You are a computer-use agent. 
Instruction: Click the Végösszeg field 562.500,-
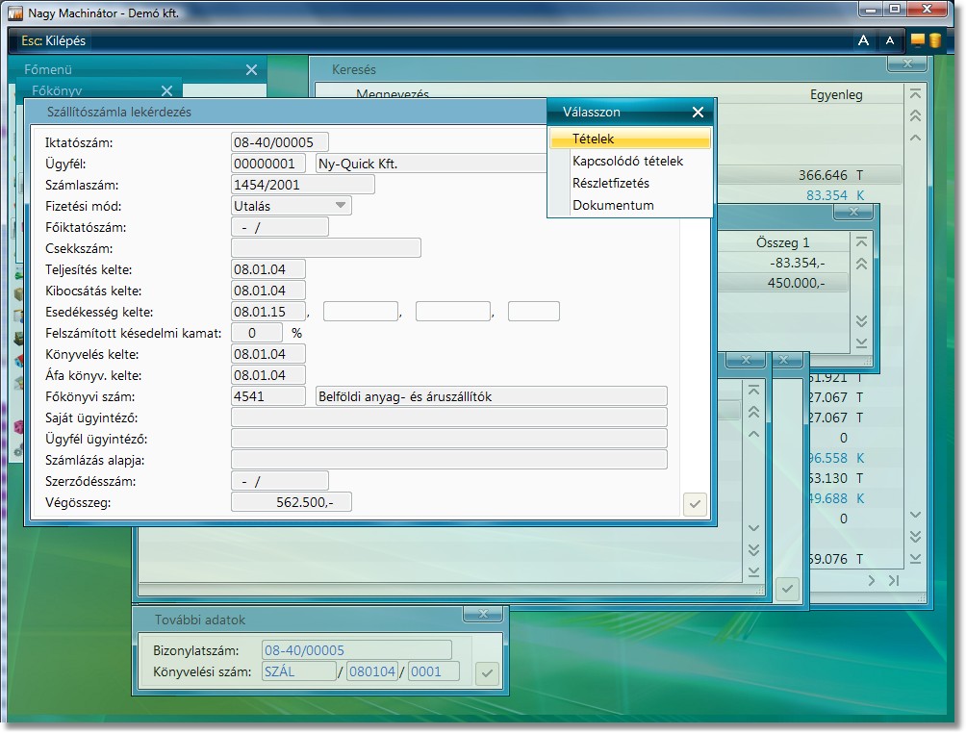[x=291, y=502]
